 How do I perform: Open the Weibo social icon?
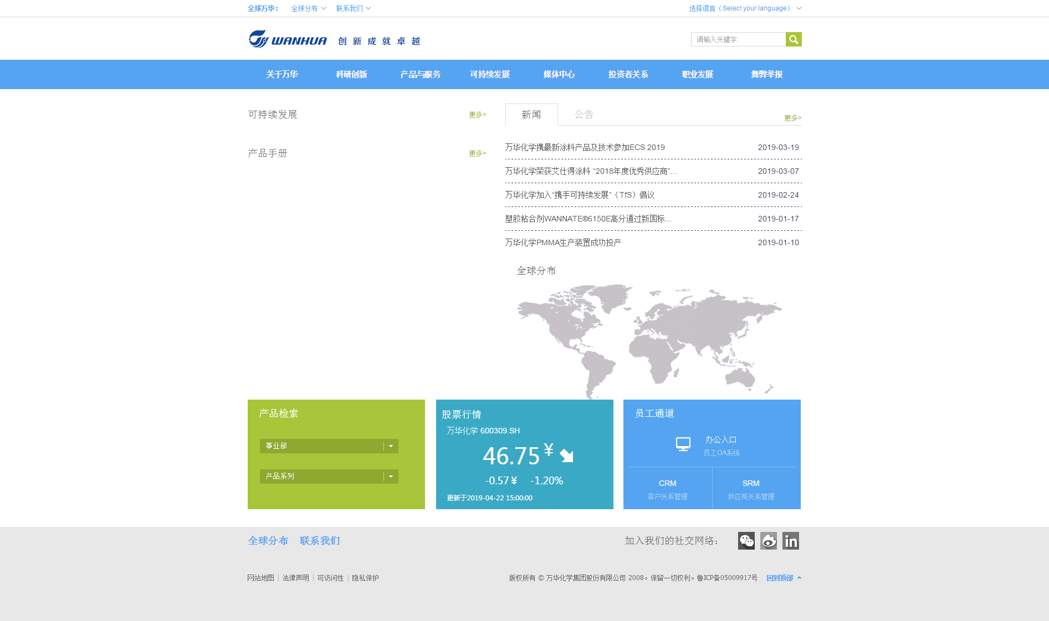coord(769,541)
